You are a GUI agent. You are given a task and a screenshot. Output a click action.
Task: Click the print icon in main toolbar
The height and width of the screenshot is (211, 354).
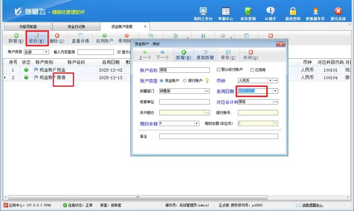(x=223, y=36)
